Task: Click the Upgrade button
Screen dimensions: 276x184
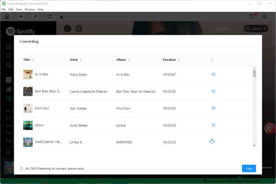Action: click(x=221, y=29)
